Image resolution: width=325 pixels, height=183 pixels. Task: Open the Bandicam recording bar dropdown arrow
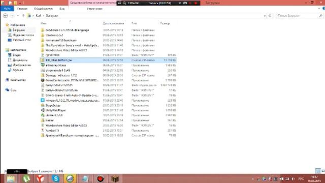(x=180, y=3)
